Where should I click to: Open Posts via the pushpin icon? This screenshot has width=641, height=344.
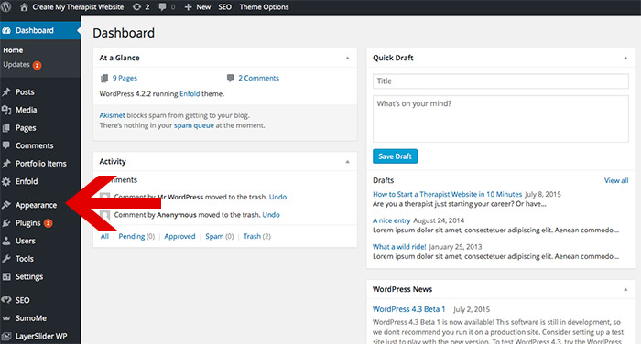pos(6,91)
